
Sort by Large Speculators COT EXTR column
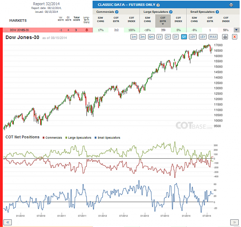coord(163,21)
